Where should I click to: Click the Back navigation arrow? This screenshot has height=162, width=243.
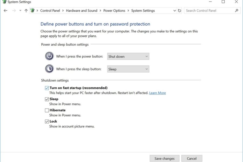coord(6,11)
